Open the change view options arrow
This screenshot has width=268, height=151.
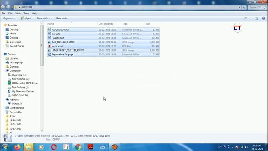[x=250, y=18]
